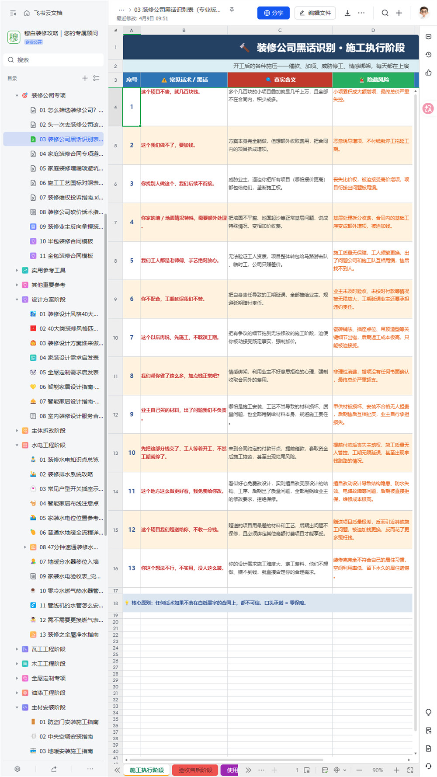
Task: Click the lightbulb tips icon in right rail
Action: [429, 713]
